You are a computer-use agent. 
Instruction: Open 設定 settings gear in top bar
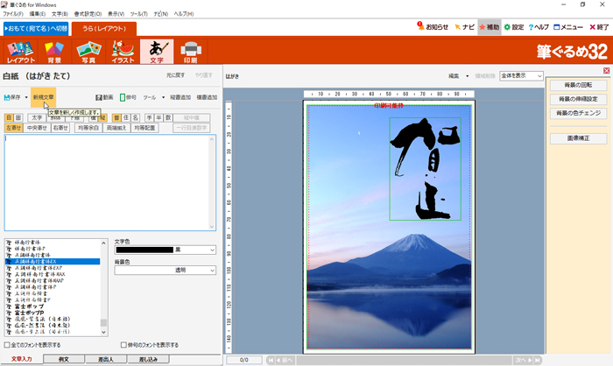(x=512, y=27)
